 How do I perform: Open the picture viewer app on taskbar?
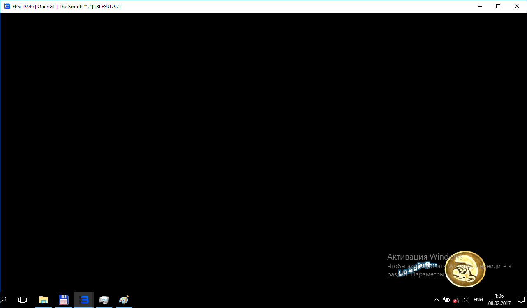104,300
